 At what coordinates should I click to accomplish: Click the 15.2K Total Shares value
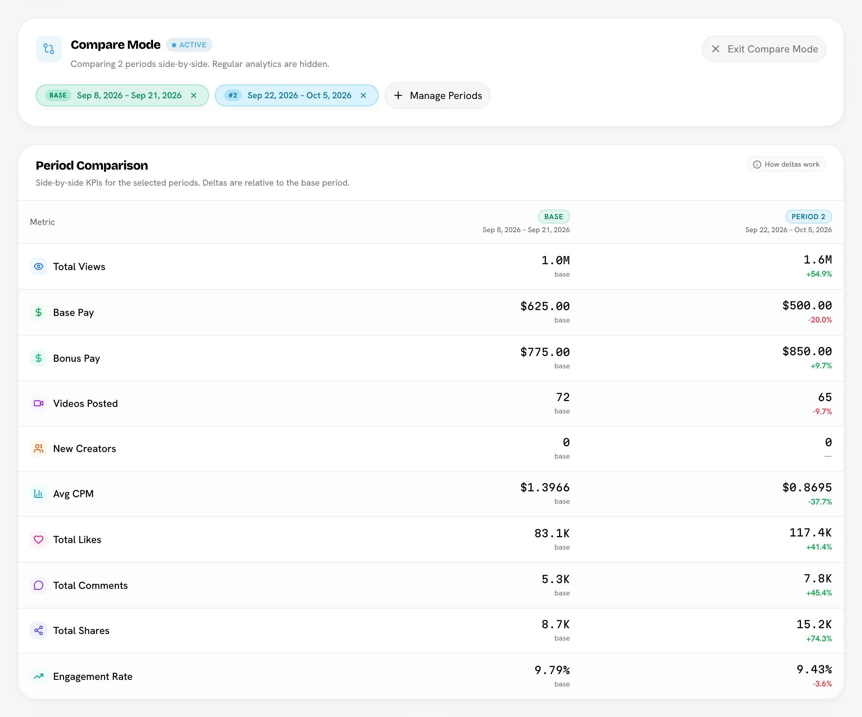click(x=814, y=625)
